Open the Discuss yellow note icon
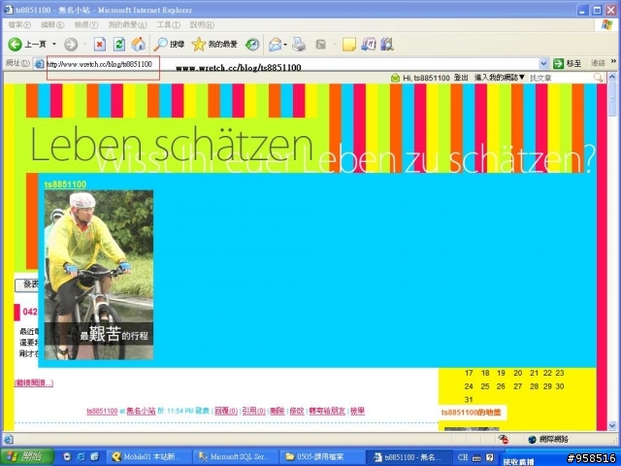This screenshot has height=466, width=621. [349, 44]
